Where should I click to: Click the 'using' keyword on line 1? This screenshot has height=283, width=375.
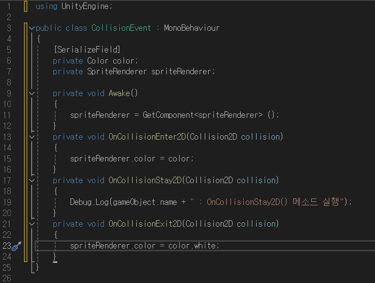pos(47,6)
